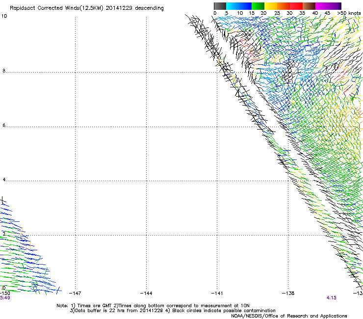Click the red 30-35 knots color segment
This screenshot has height=319, width=363.
click(x=296, y=6)
